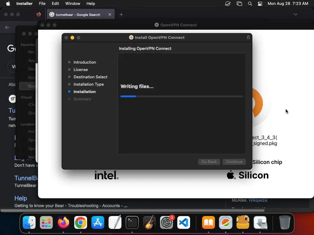314x235 pixels.
Task: Open the Apple menu
Action: (8, 3)
